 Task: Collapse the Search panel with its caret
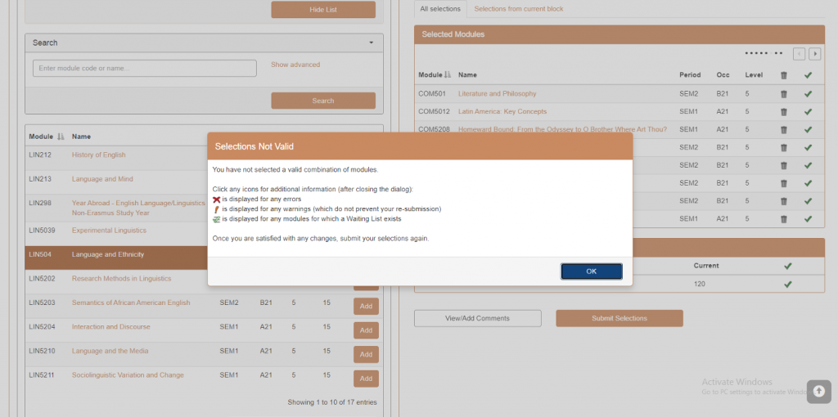click(372, 43)
